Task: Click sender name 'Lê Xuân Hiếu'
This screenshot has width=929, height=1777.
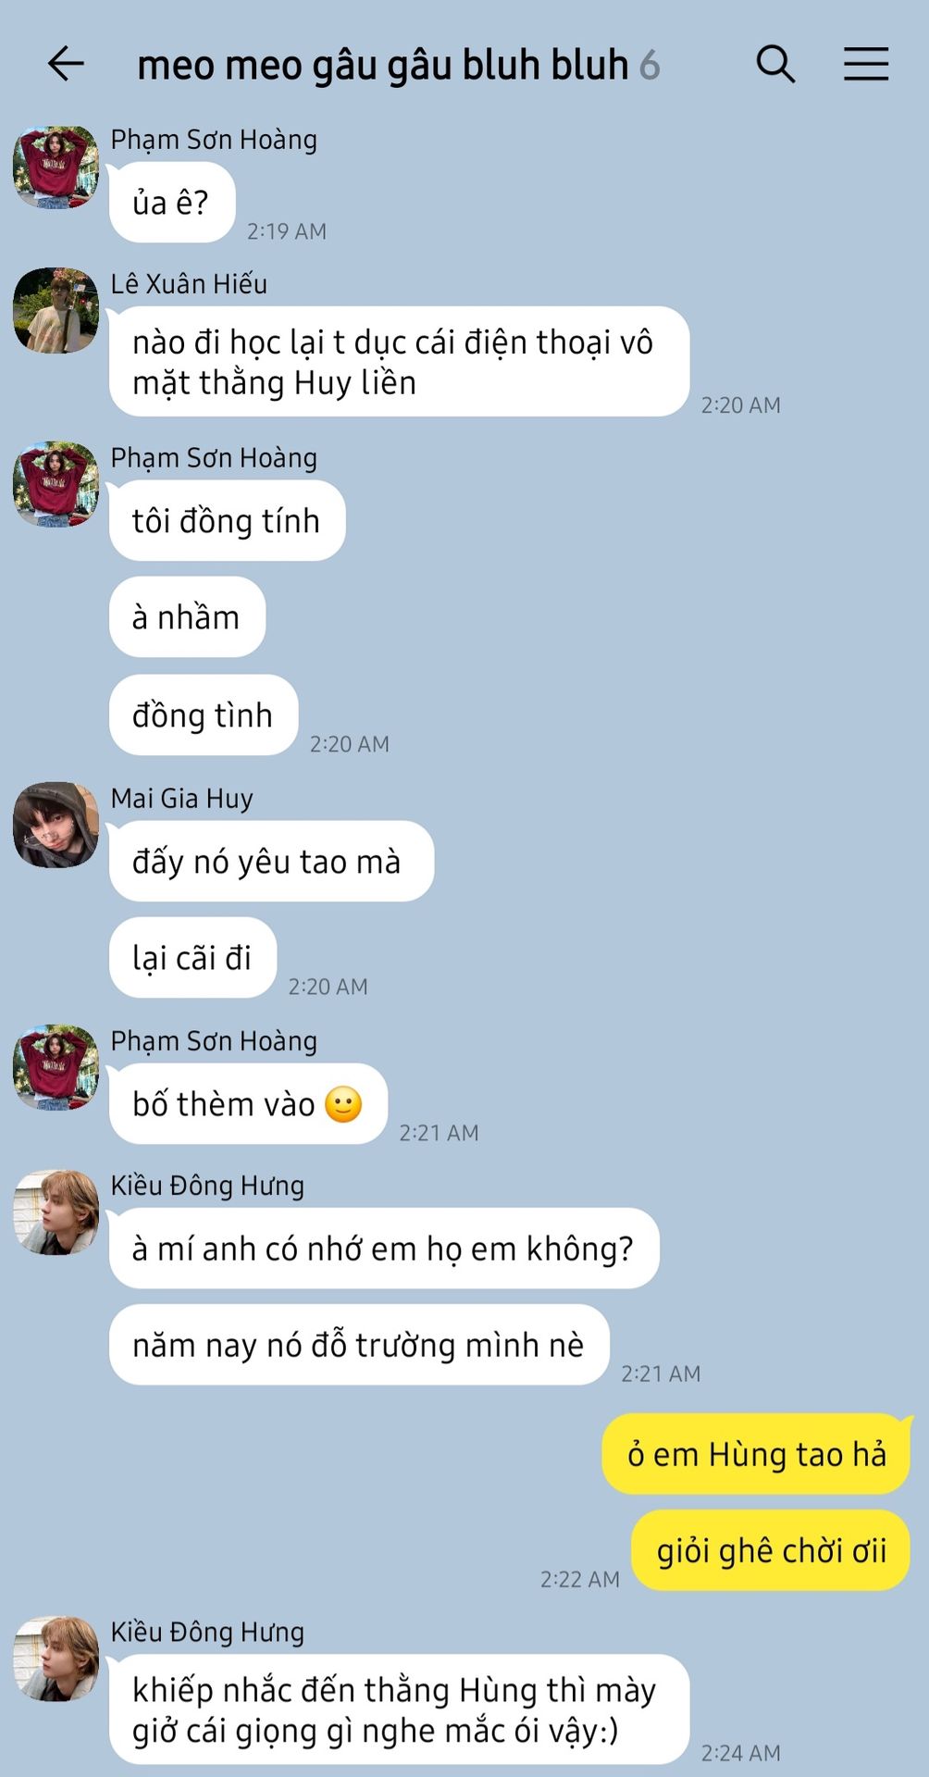Action: point(189,283)
